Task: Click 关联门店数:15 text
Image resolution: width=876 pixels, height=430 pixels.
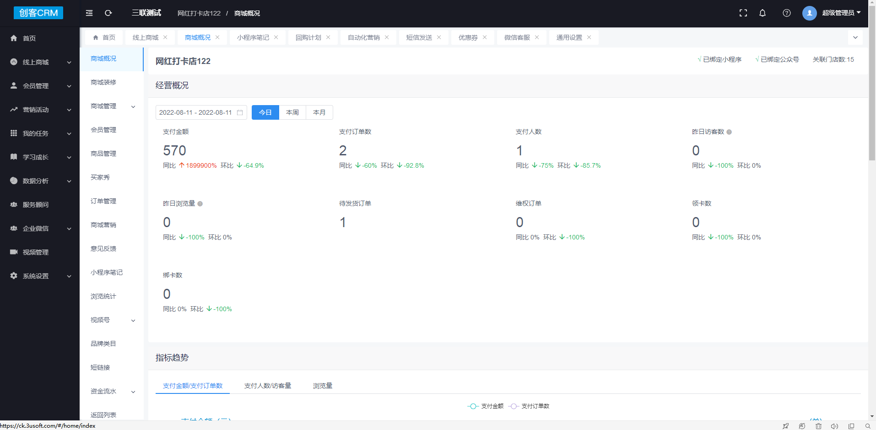Action: click(x=833, y=59)
